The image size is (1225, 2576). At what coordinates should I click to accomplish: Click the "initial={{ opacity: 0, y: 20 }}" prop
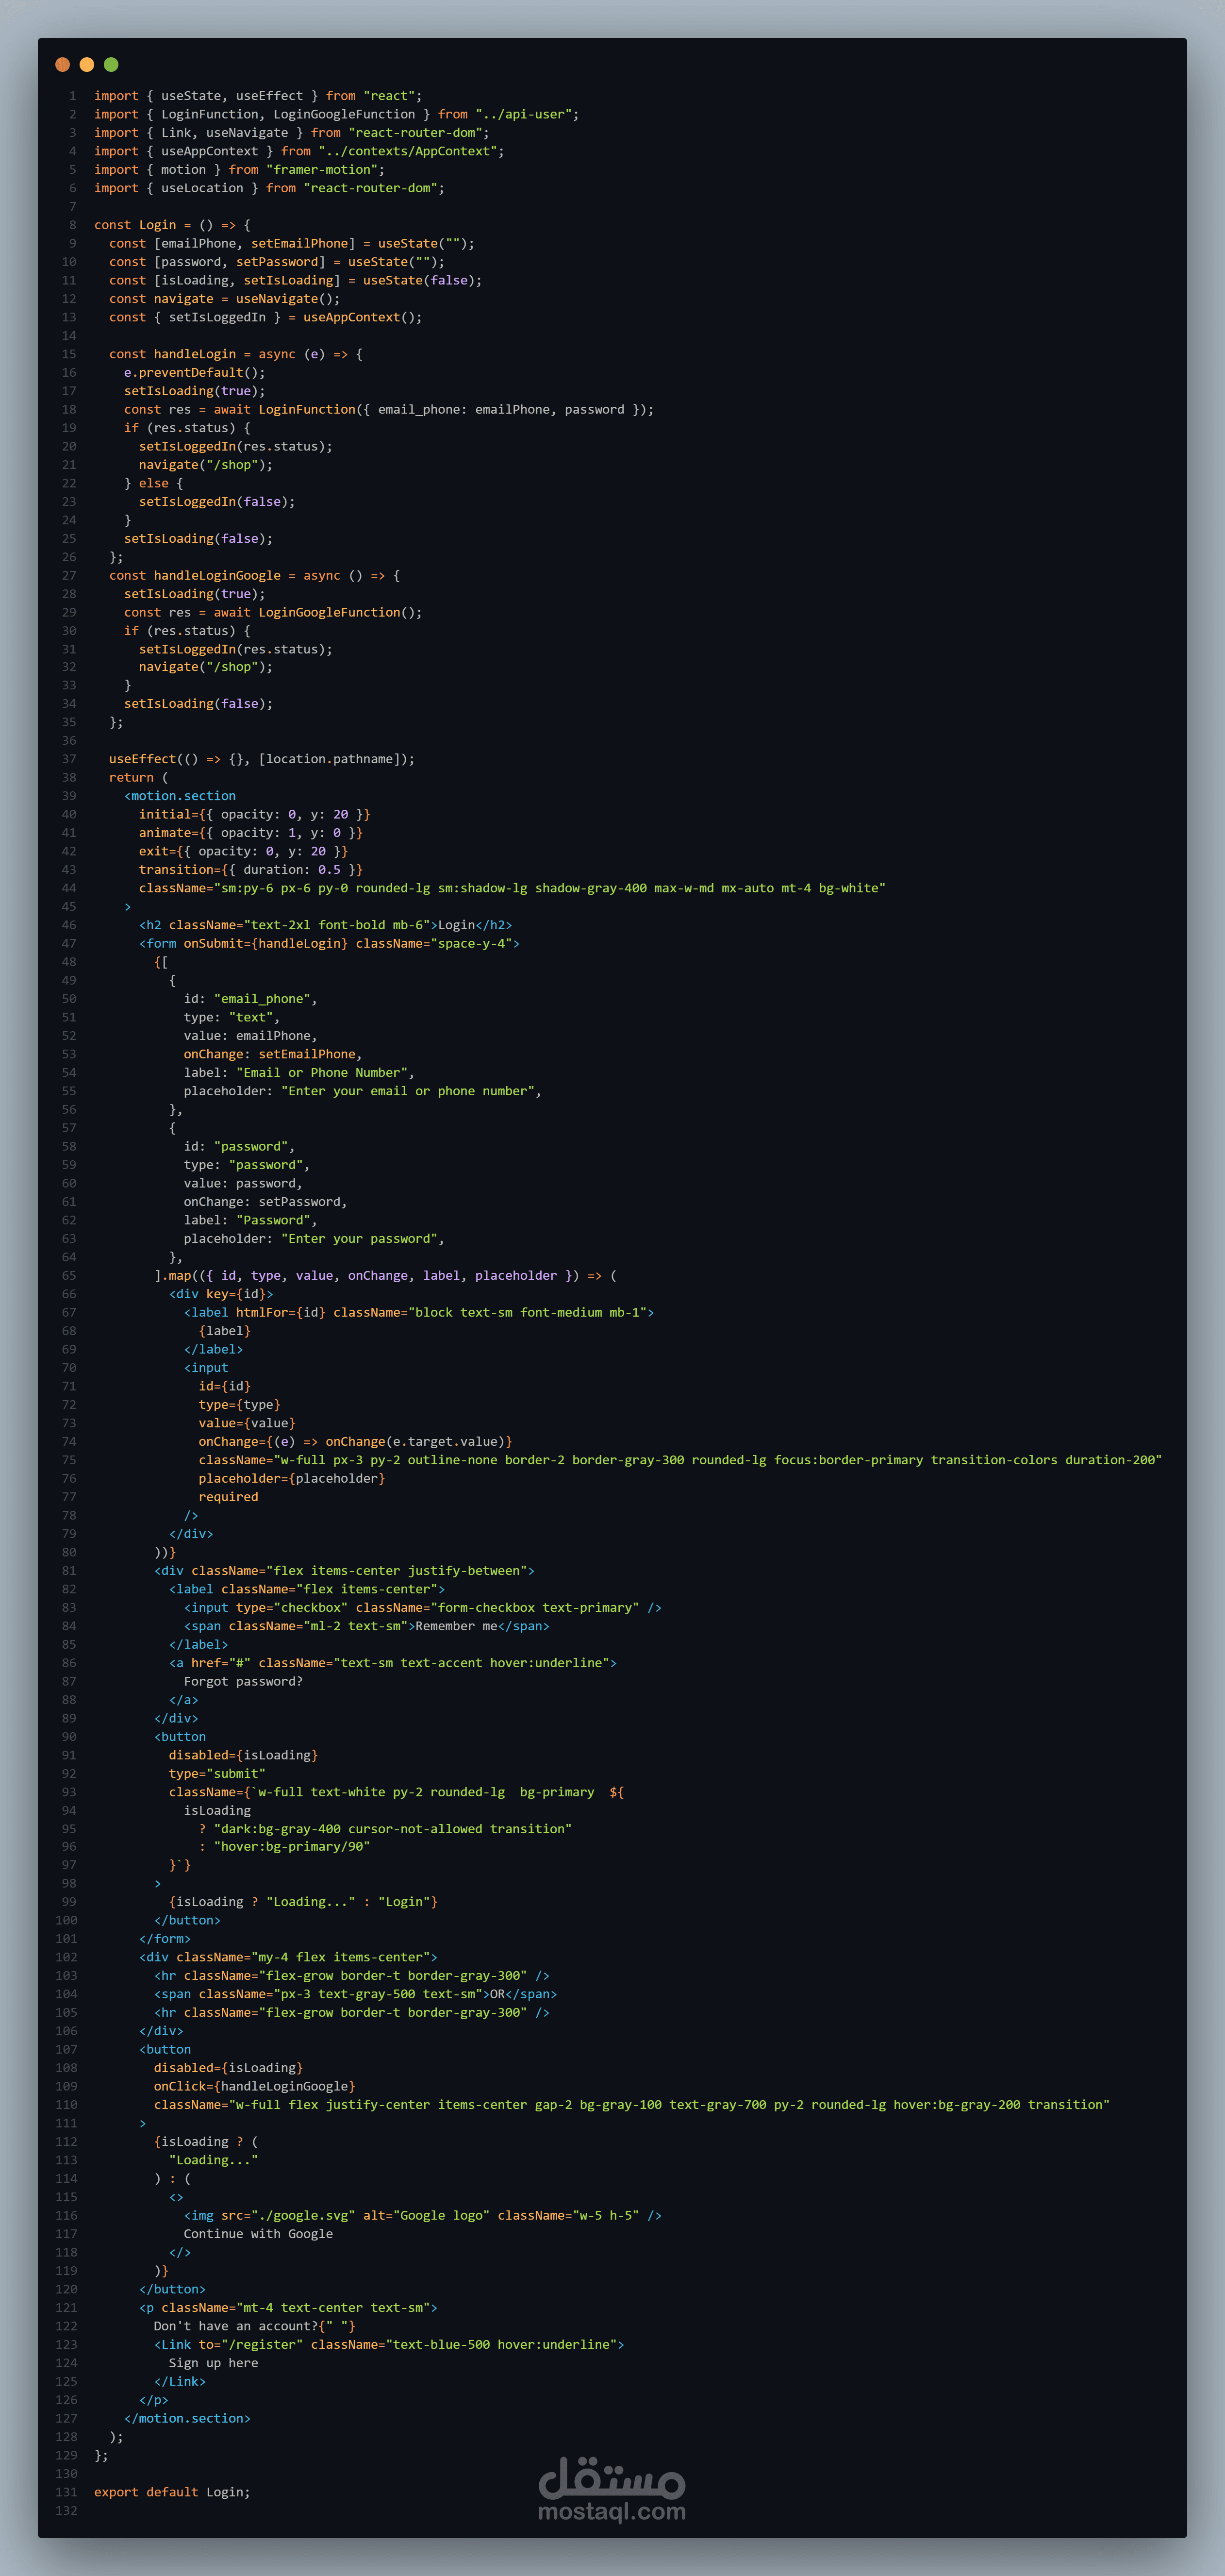[255, 815]
